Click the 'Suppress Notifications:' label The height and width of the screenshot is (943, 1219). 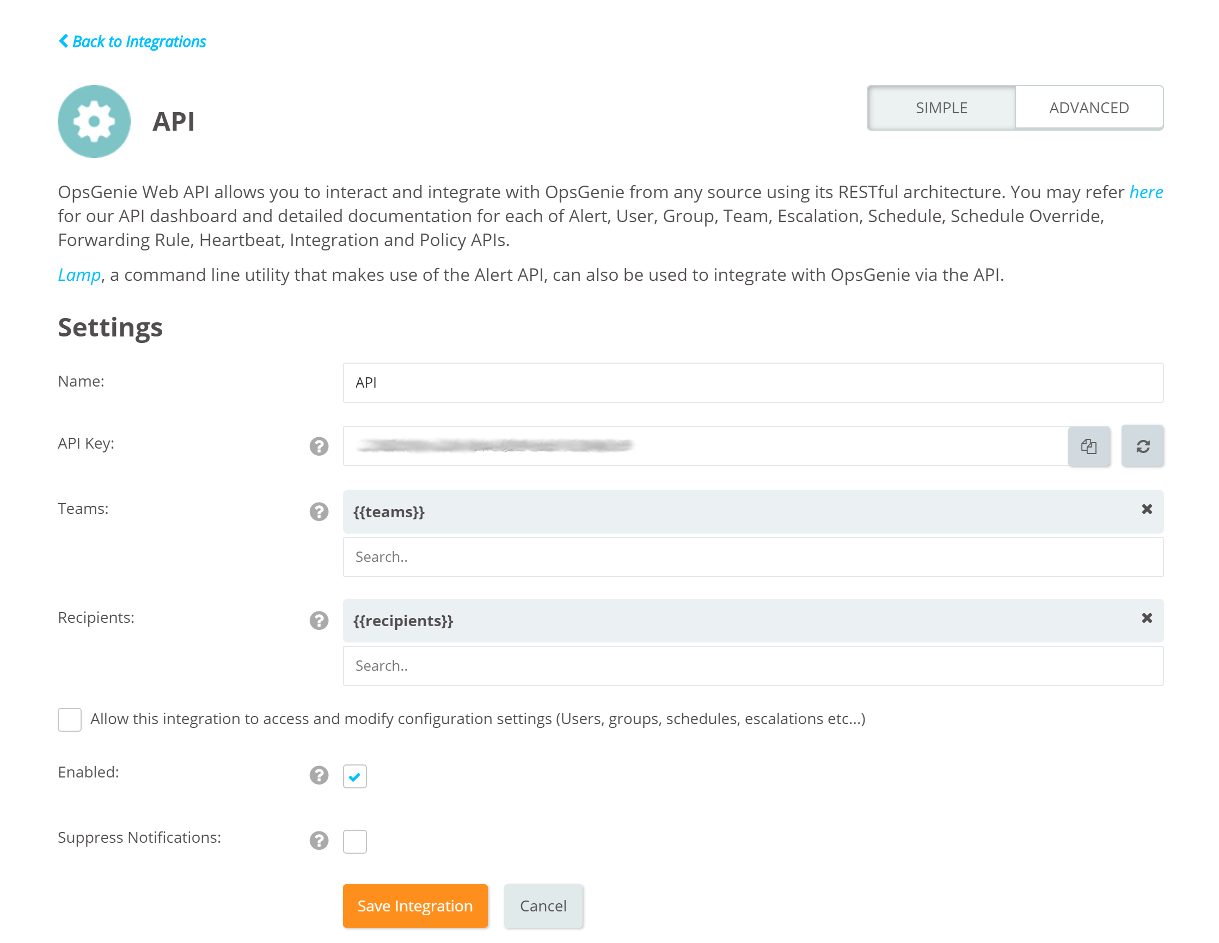coord(139,837)
